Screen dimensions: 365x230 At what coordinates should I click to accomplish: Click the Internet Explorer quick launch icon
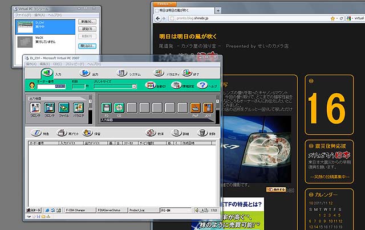[x=47, y=210]
